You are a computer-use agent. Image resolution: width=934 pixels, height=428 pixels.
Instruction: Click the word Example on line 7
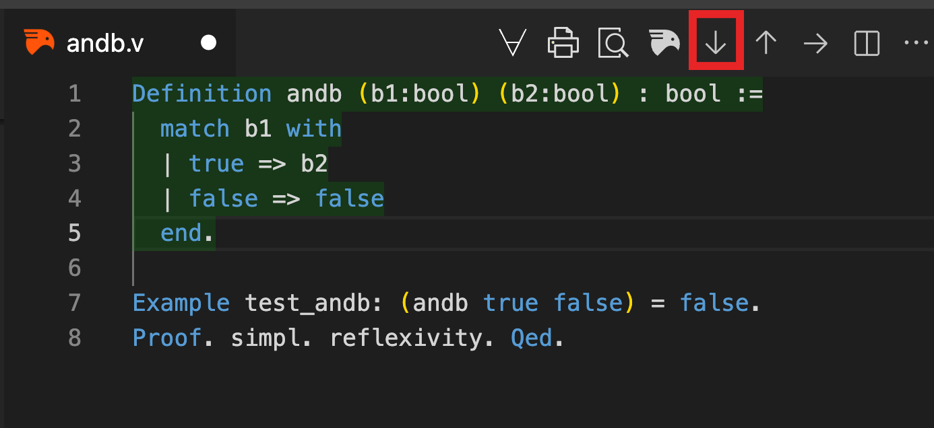click(181, 303)
